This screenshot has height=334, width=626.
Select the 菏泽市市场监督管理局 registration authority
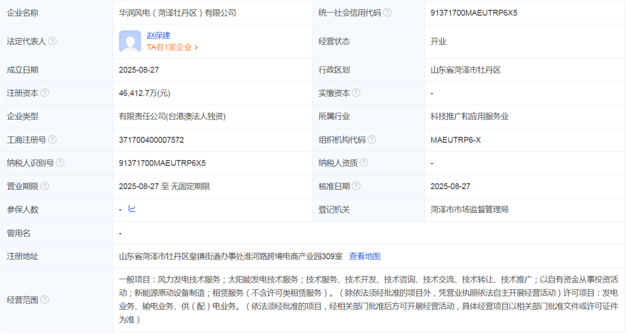pyautogui.click(x=469, y=209)
